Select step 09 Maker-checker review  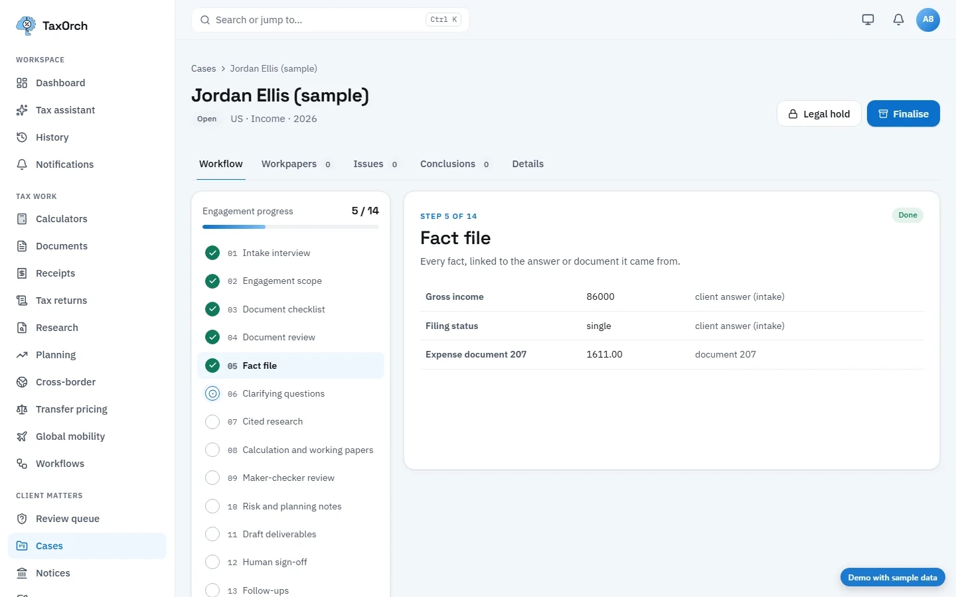tap(291, 478)
